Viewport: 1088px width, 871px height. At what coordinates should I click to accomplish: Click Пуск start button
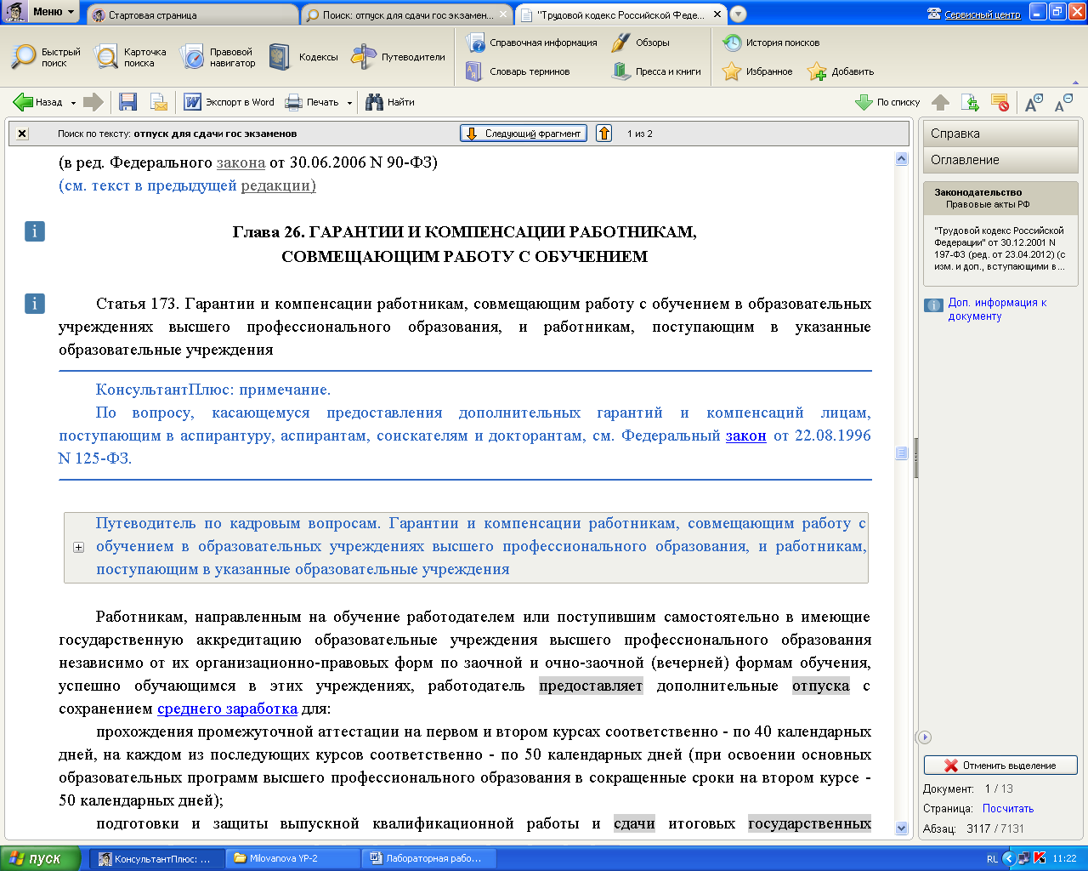tap(41, 858)
